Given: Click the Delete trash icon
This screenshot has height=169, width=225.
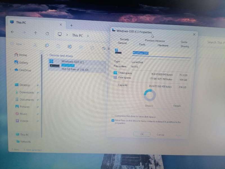Looking at the screenshot, I should (92, 48).
